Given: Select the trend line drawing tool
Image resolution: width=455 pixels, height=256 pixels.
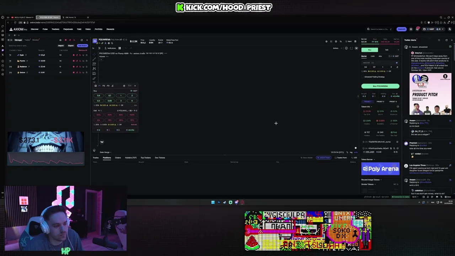Looking at the screenshot, I should (x=94, y=59).
